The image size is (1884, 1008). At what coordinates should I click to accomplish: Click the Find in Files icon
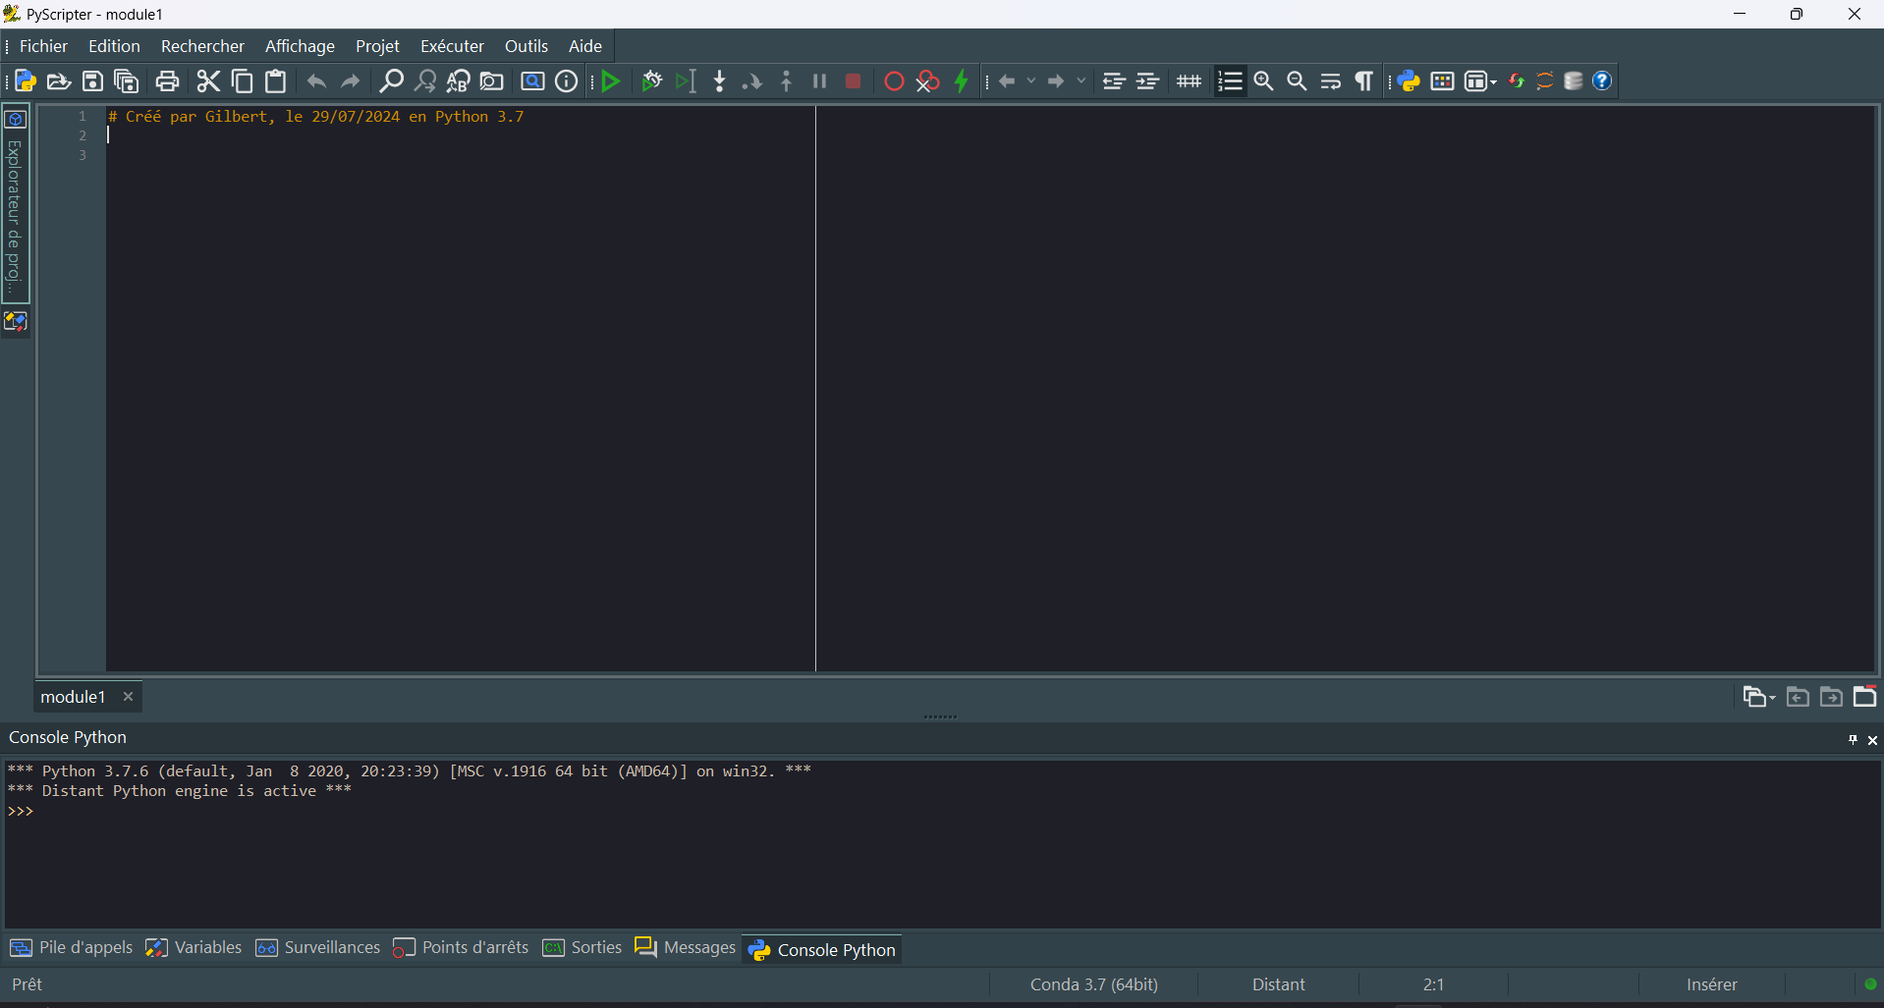tap(492, 81)
